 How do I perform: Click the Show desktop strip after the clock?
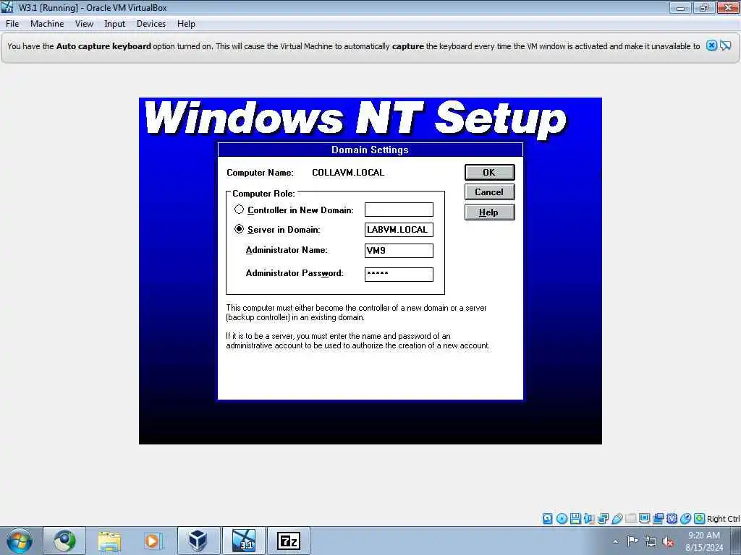coord(736,541)
